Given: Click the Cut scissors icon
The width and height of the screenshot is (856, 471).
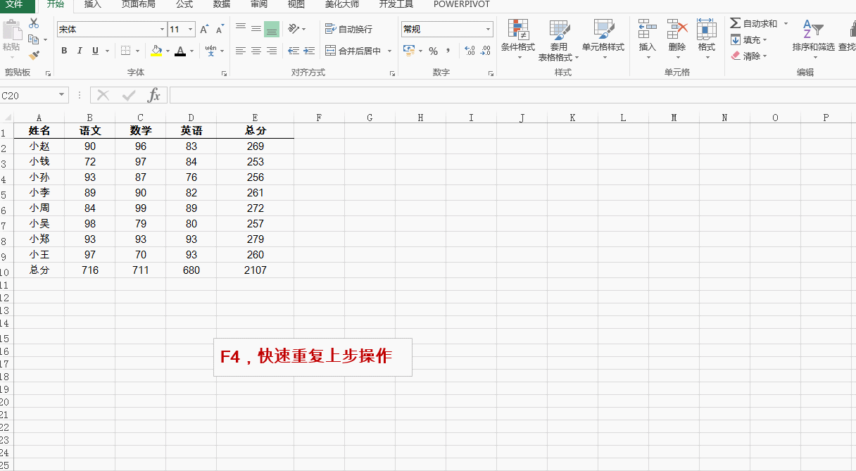Looking at the screenshot, I should point(34,24).
